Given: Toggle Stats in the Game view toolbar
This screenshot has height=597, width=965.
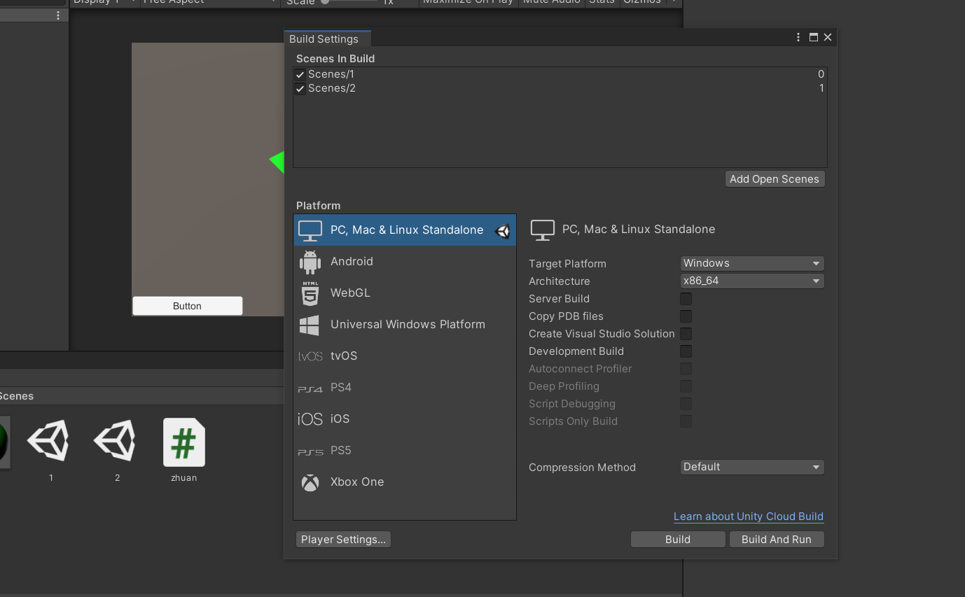Looking at the screenshot, I should click(x=602, y=2).
